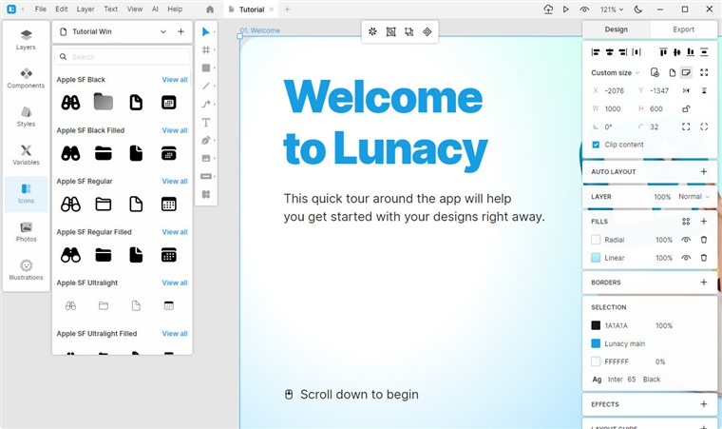
Task: View all Apple SF Black Filled icons
Action: 175,130
